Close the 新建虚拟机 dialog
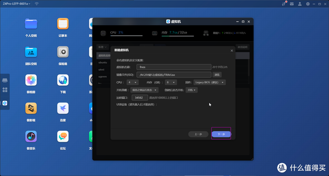Screen dimensions: 329x176 click(232, 51)
